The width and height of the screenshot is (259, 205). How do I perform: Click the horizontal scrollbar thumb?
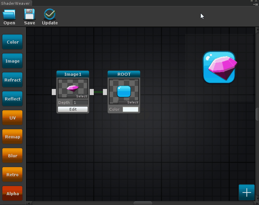point(143,203)
